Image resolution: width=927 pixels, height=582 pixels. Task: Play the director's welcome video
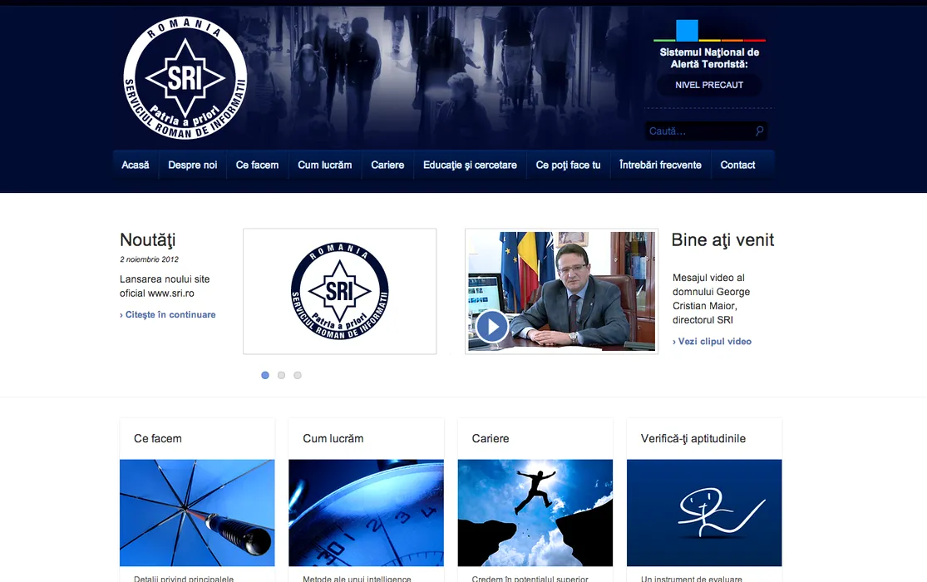492,327
